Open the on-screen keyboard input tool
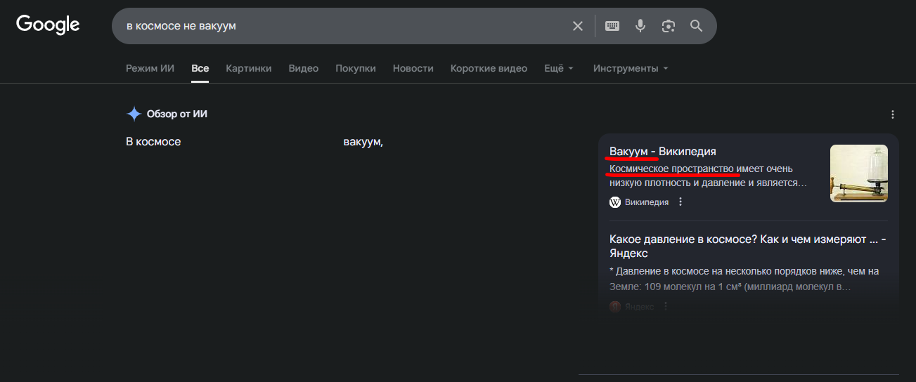 612,26
